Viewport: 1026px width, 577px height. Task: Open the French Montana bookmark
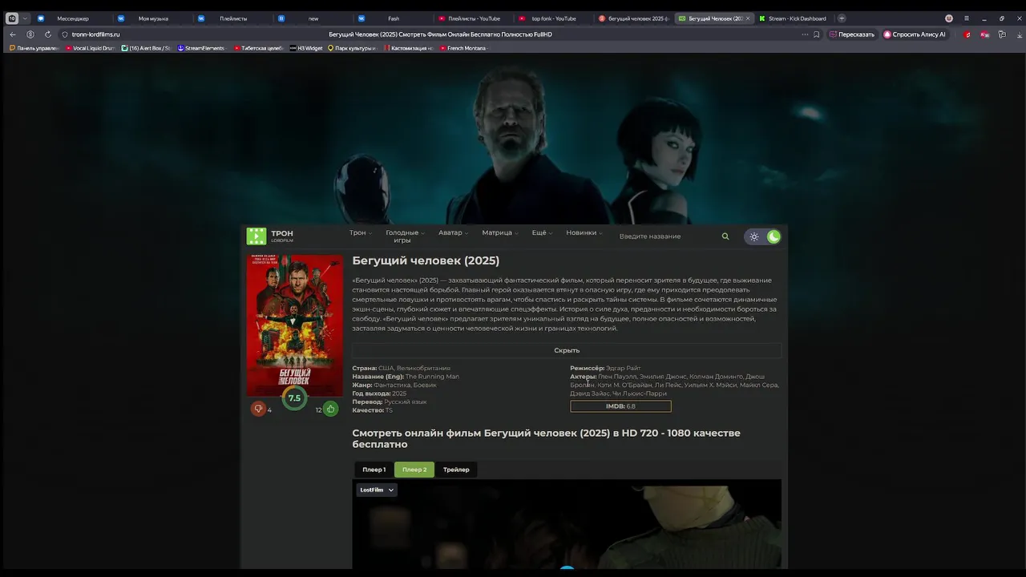coord(463,48)
